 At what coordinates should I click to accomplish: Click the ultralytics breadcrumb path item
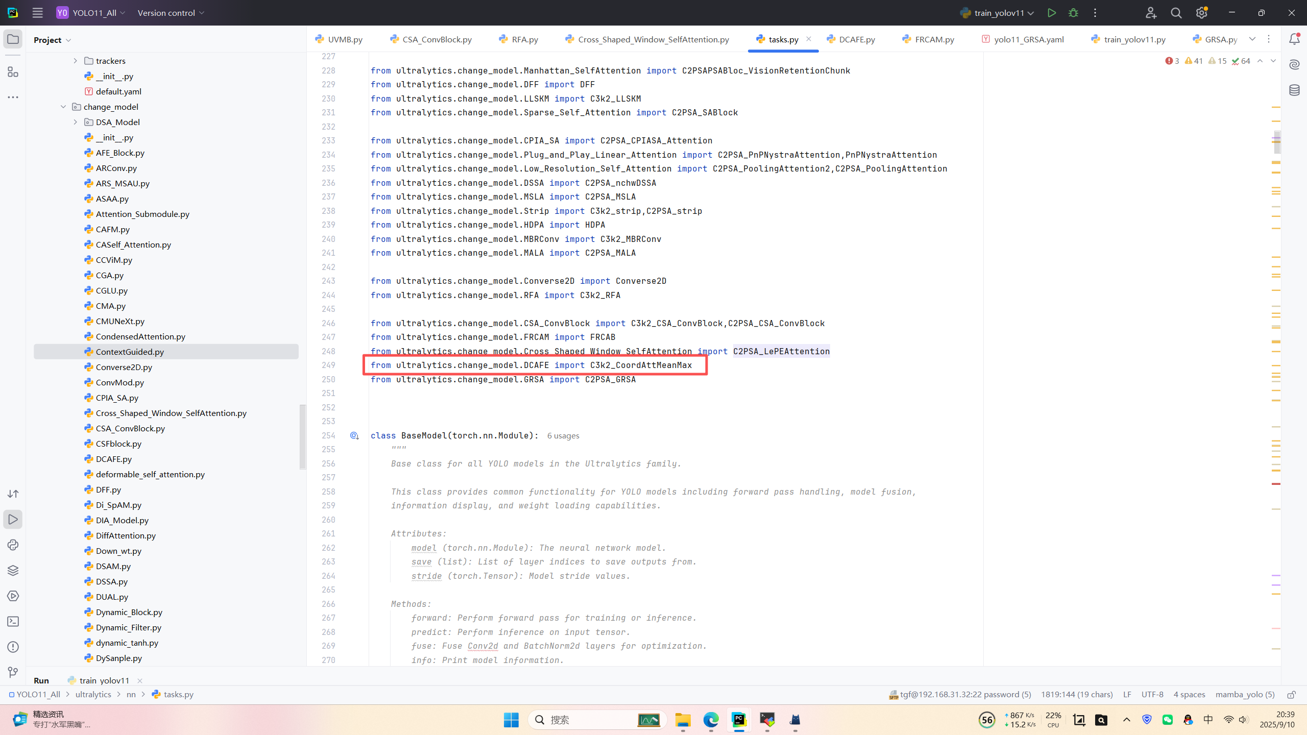click(x=93, y=695)
